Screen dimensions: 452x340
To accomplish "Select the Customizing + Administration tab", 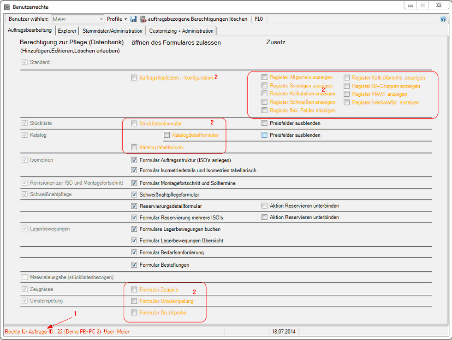I will [181, 31].
